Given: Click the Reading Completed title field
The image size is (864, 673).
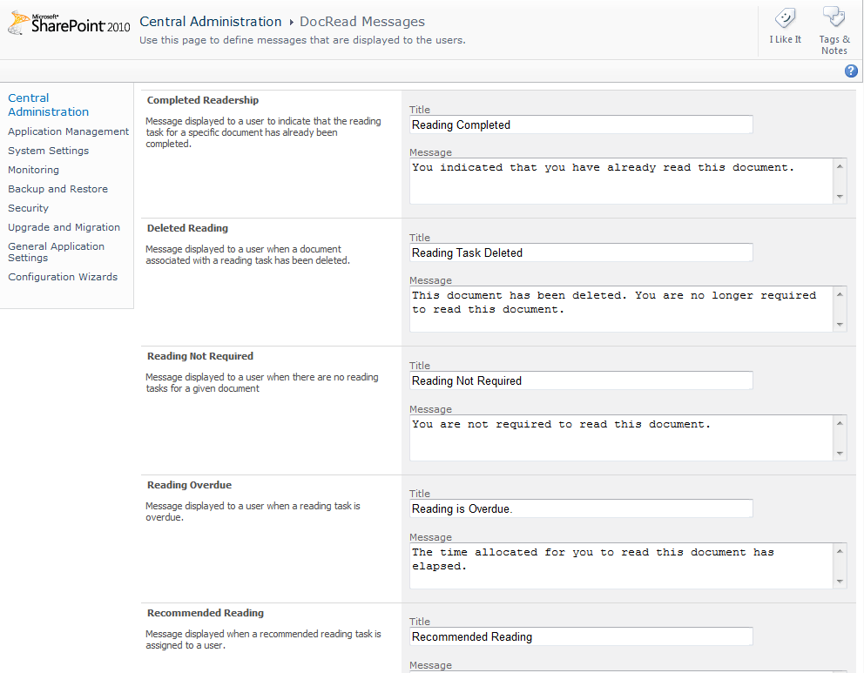Looking at the screenshot, I should click(x=581, y=125).
